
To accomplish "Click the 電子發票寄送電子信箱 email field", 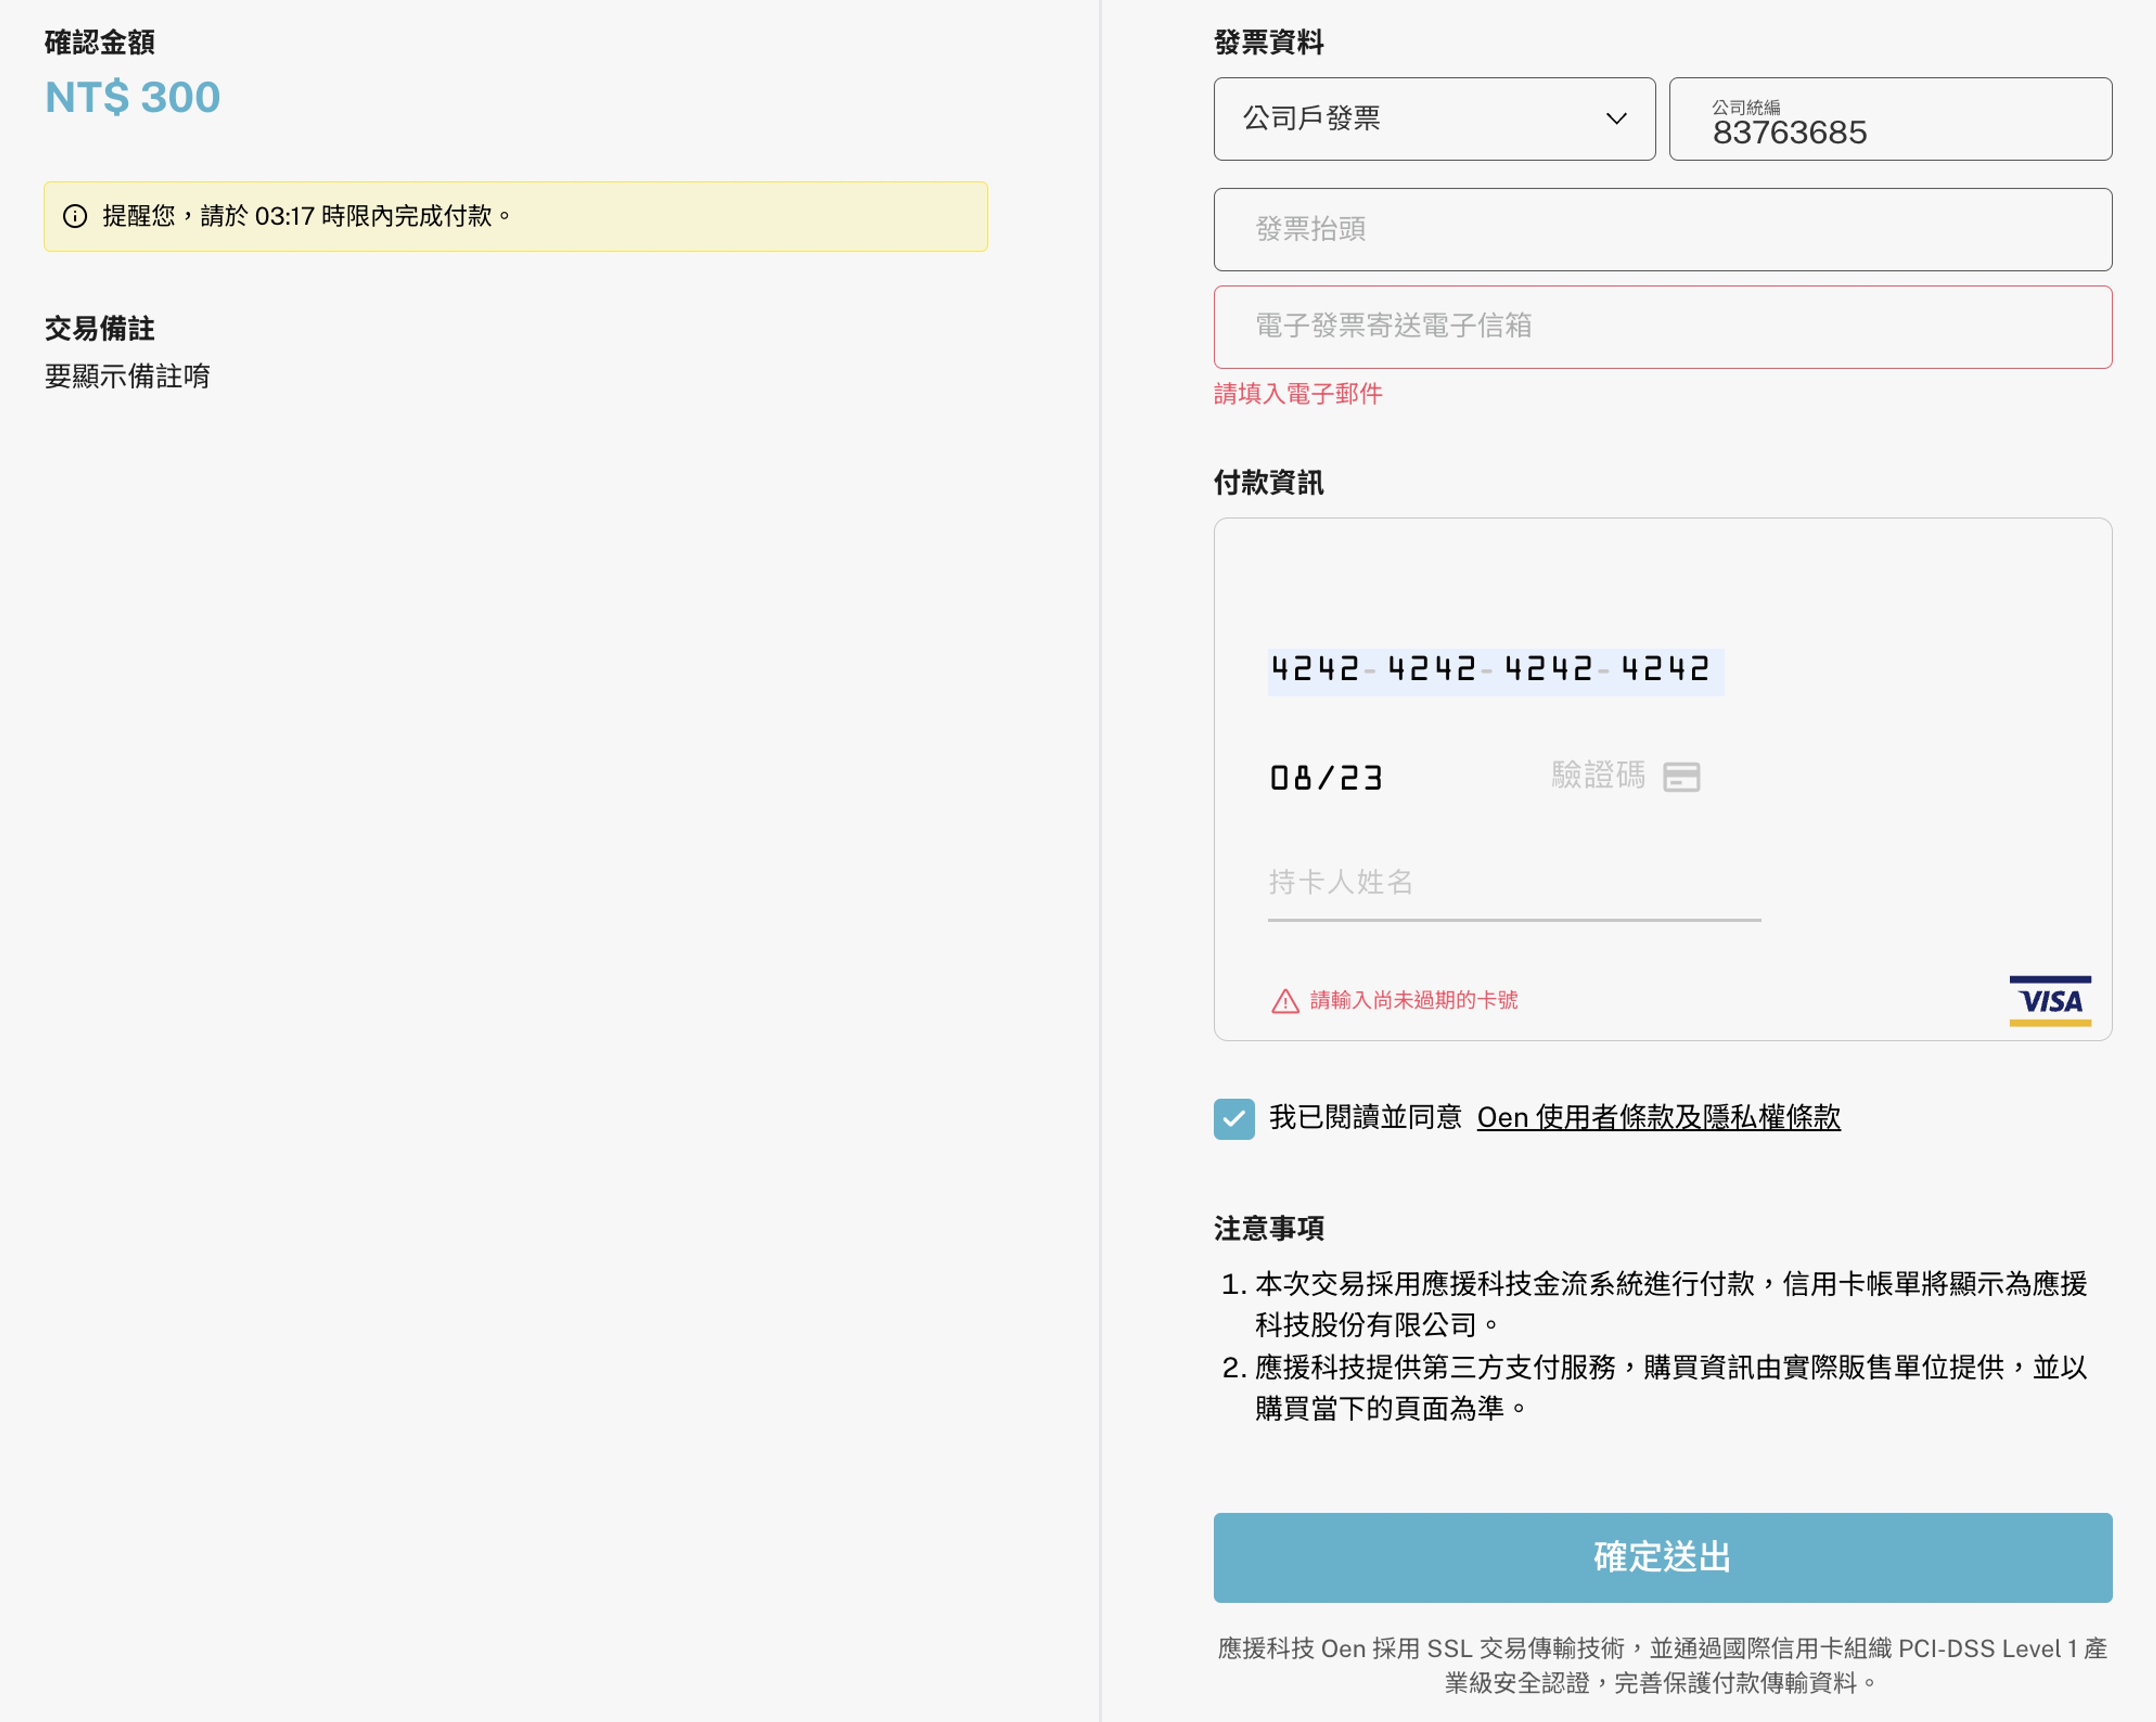I will pyautogui.click(x=1662, y=327).
